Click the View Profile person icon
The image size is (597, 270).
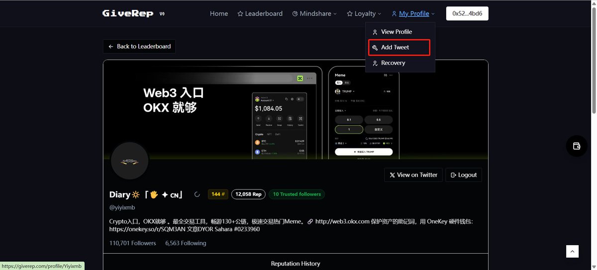(375, 32)
